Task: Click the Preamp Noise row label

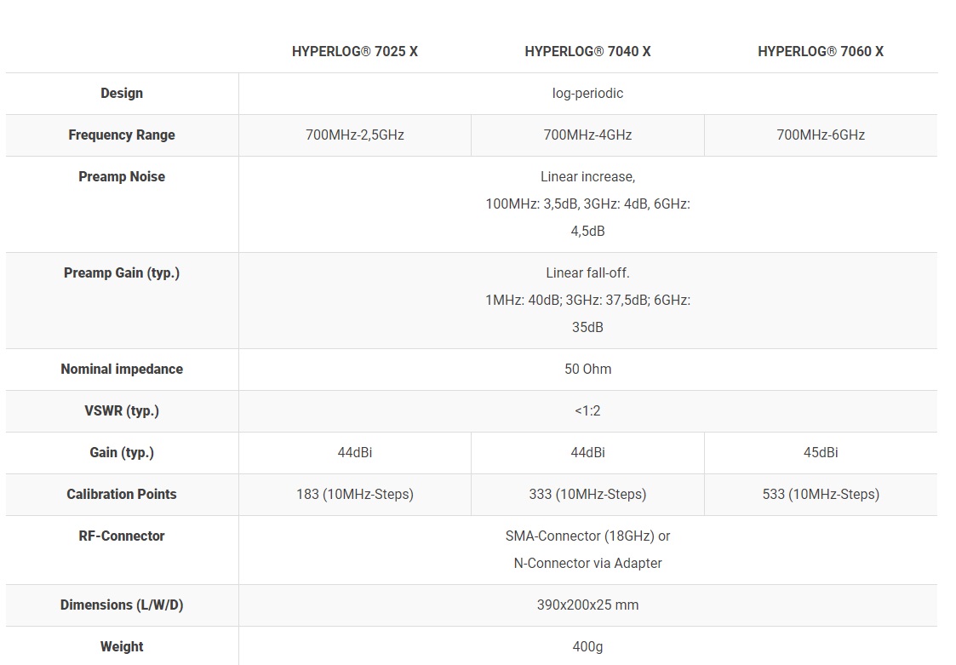Action: pos(122,176)
